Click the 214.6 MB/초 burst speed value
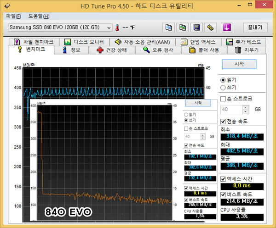 [242, 201]
